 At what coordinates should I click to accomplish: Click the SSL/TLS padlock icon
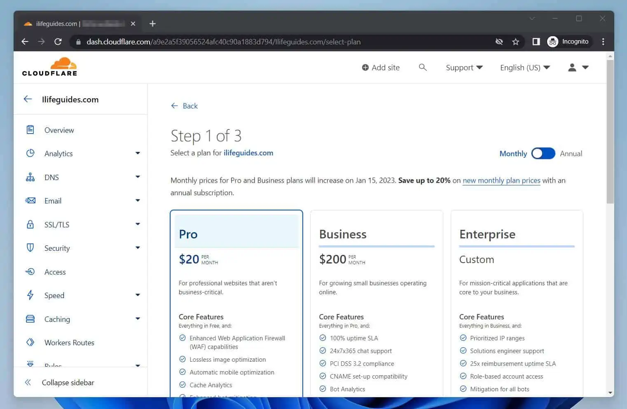pos(30,224)
